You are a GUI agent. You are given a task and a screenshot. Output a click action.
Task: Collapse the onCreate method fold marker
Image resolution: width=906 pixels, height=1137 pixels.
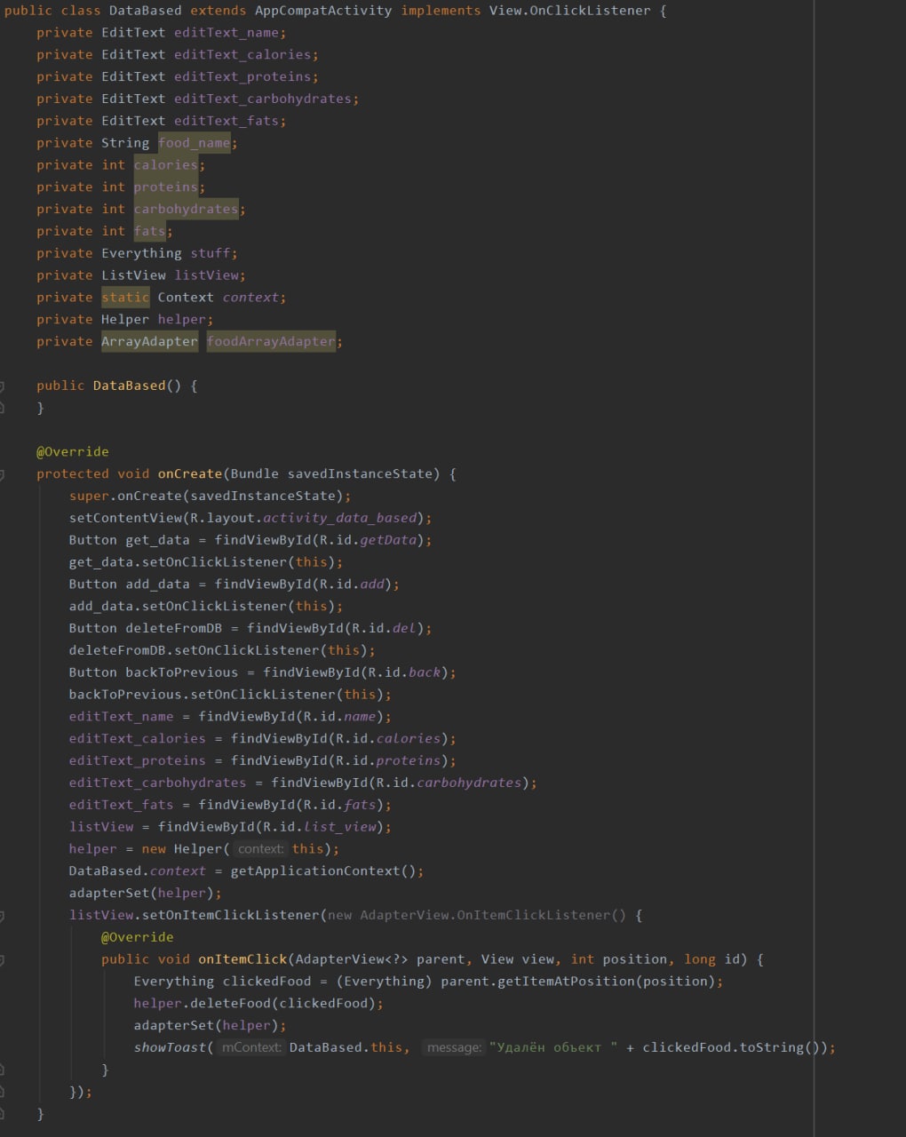click(2, 474)
